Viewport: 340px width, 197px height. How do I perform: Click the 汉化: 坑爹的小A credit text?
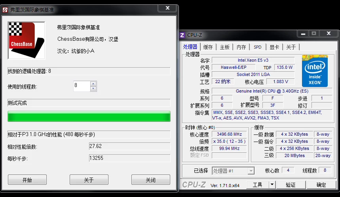(x=76, y=51)
